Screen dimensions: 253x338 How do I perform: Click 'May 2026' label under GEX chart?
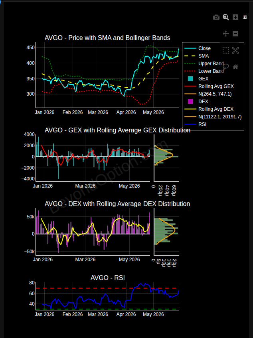click(x=129, y=186)
